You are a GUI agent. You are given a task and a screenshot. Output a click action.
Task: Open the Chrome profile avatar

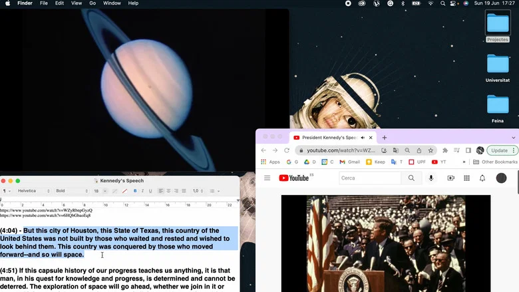(x=480, y=150)
